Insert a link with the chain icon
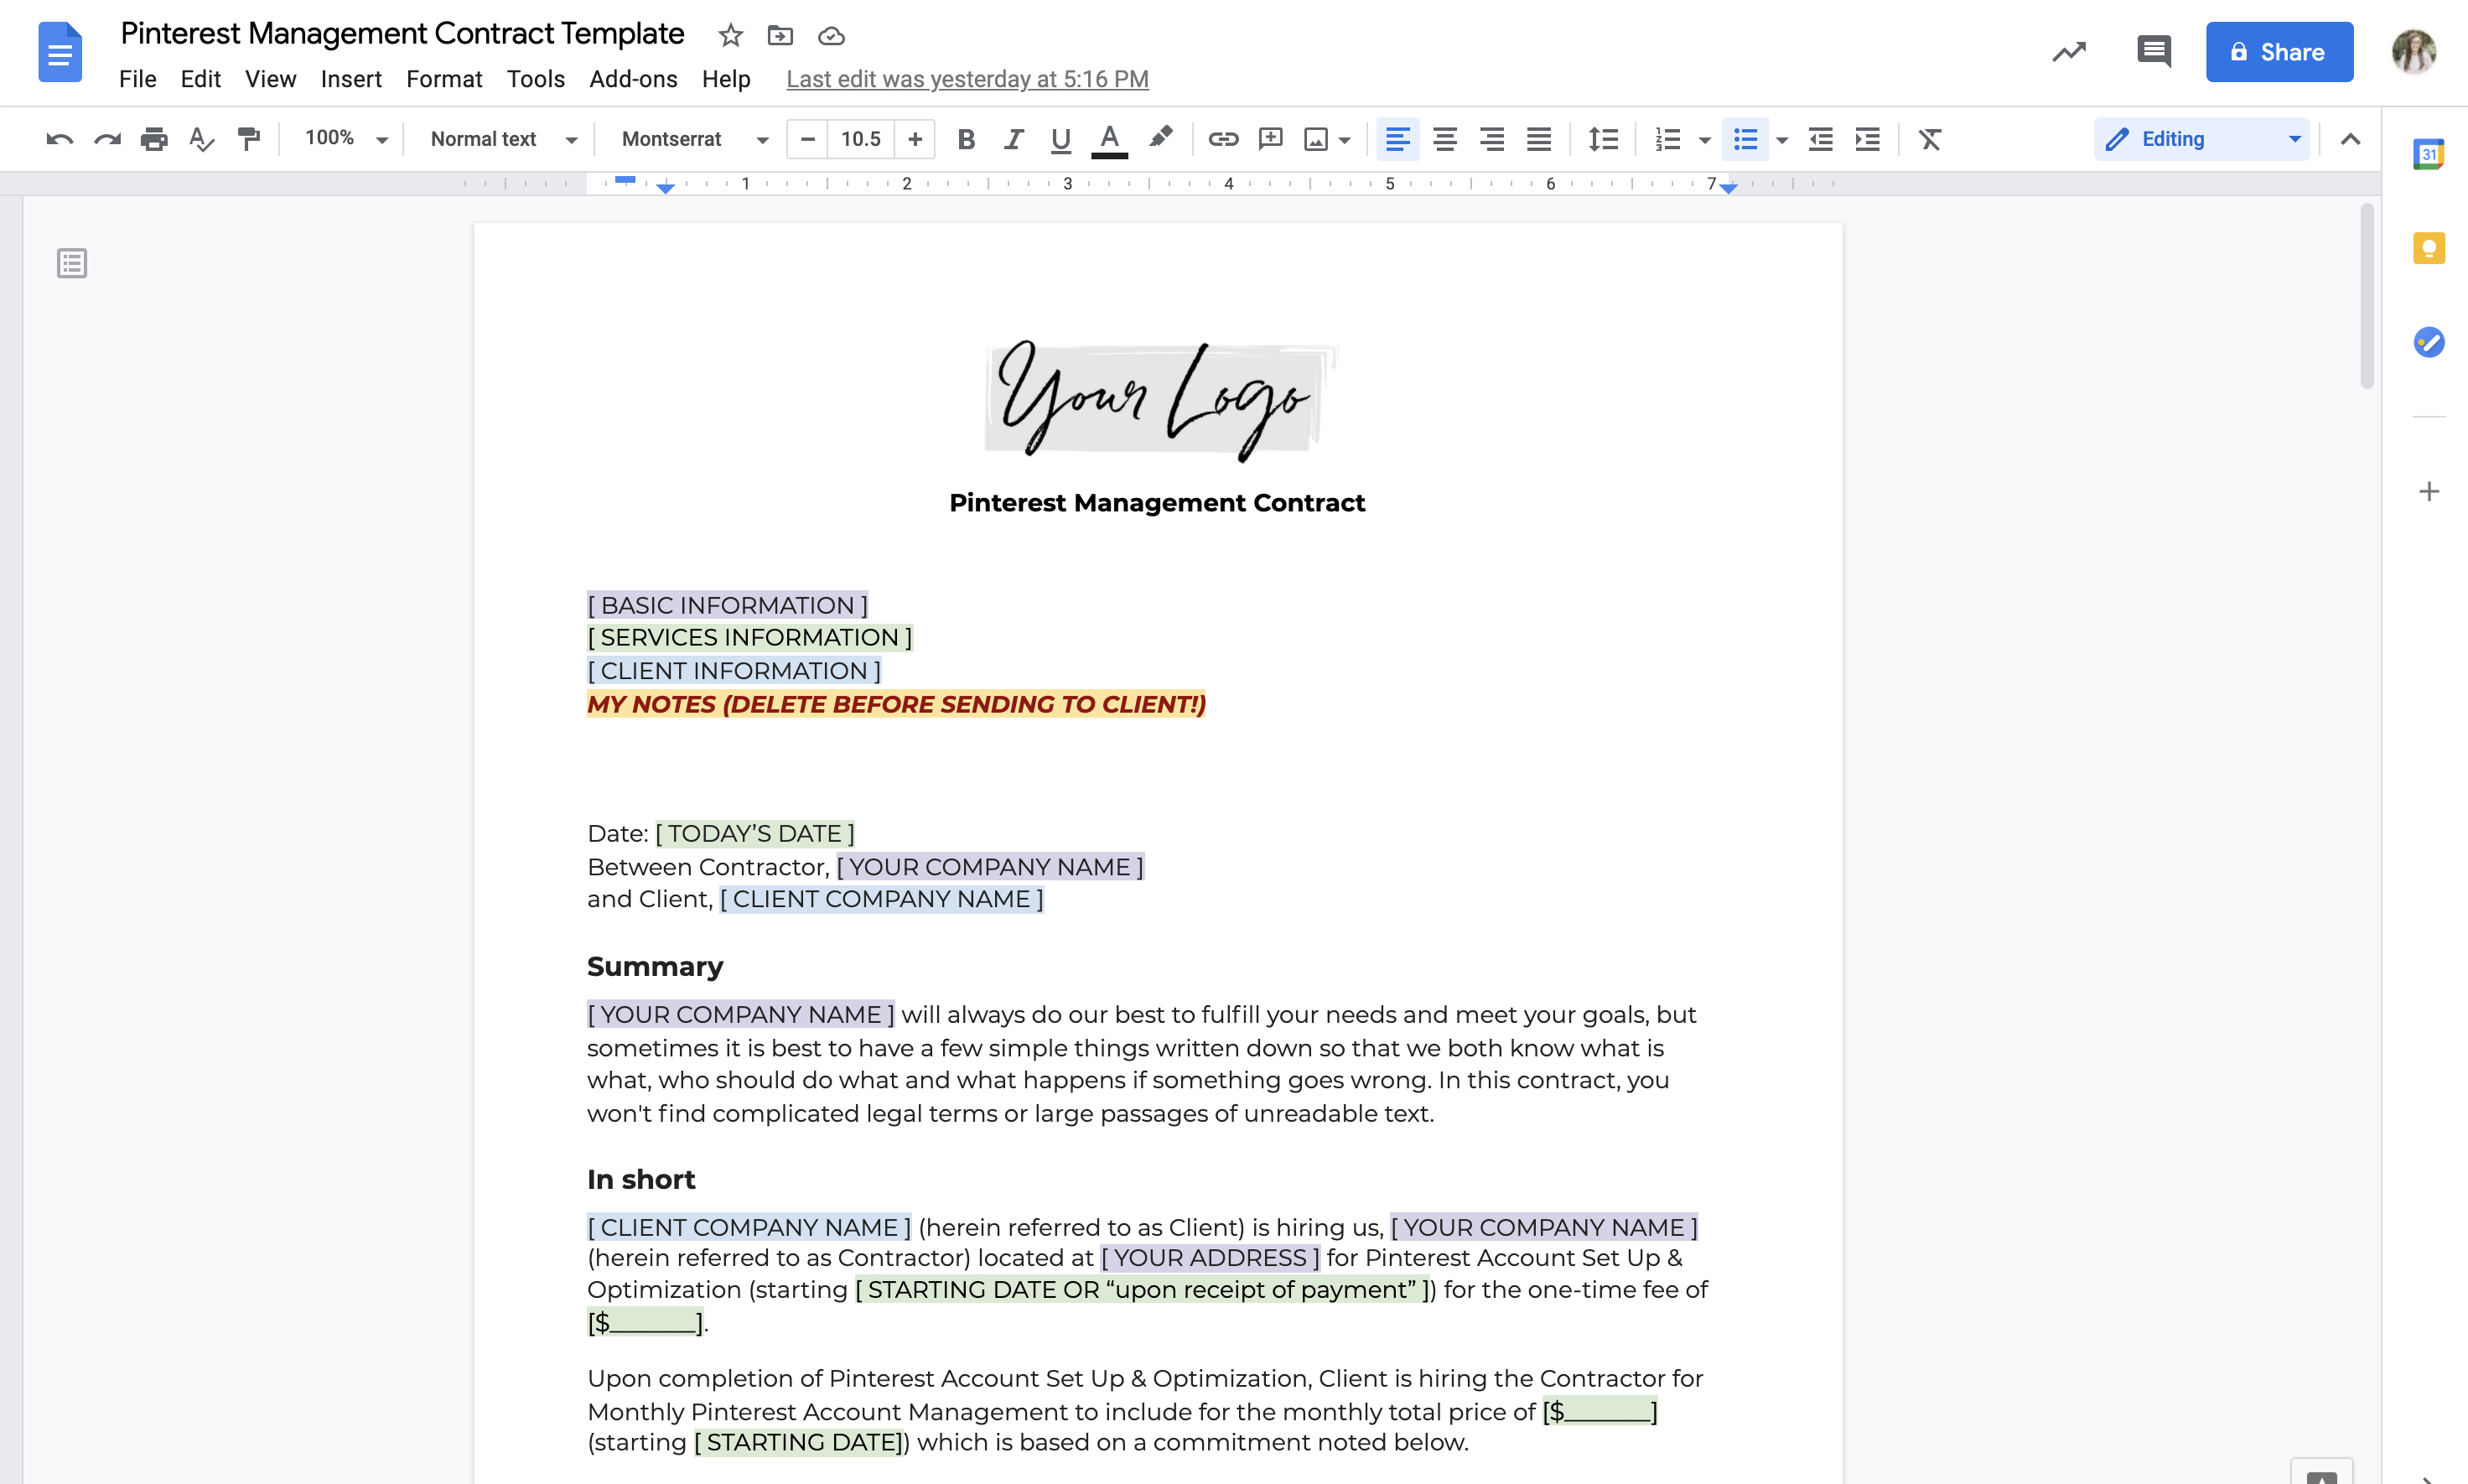This screenshot has width=2468, height=1484. pos(1222,139)
